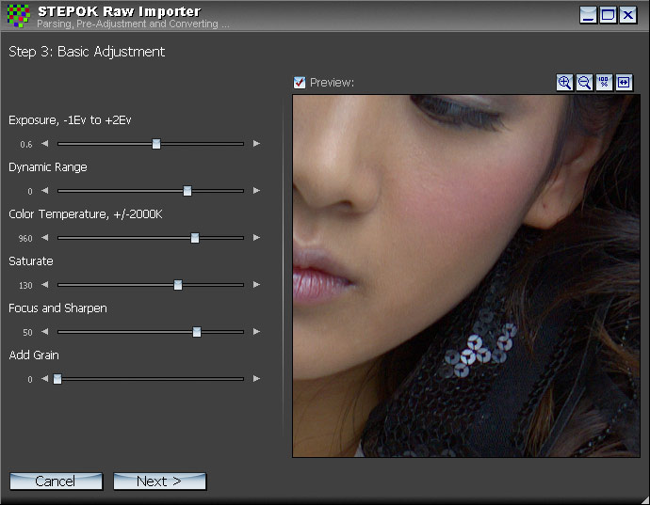Decrease Dynamic Range with left arrow
The image size is (650, 505).
(43, 191)
